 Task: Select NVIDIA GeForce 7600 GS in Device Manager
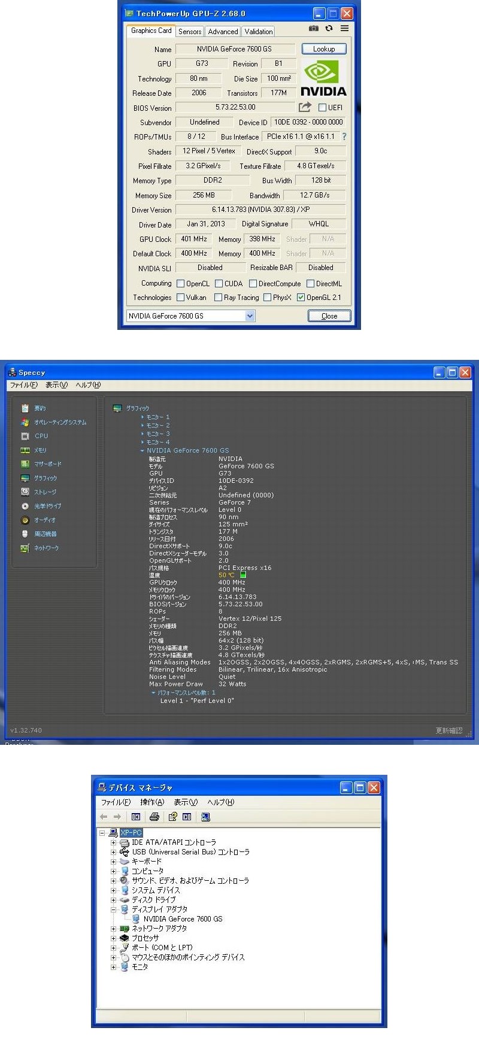183,919
